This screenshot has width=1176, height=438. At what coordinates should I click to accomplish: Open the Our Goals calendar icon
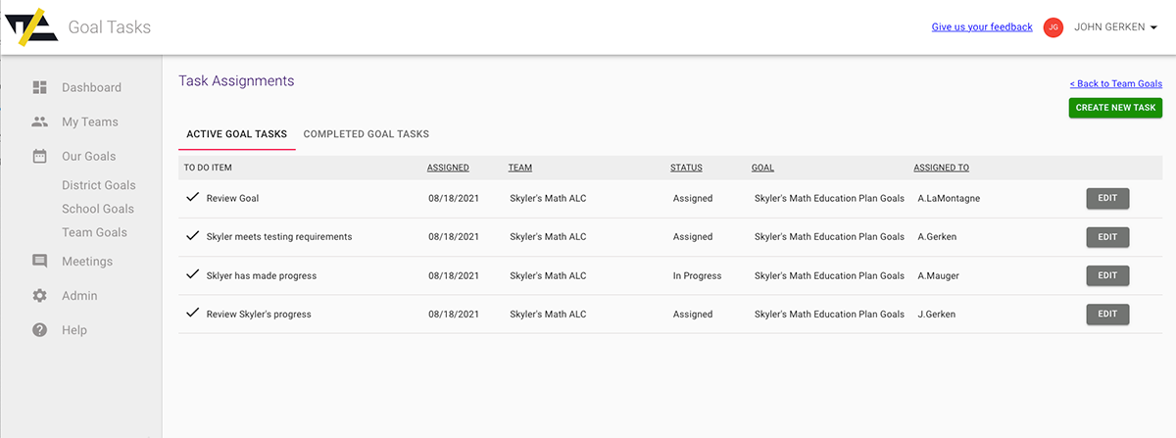tap(39, 156)
